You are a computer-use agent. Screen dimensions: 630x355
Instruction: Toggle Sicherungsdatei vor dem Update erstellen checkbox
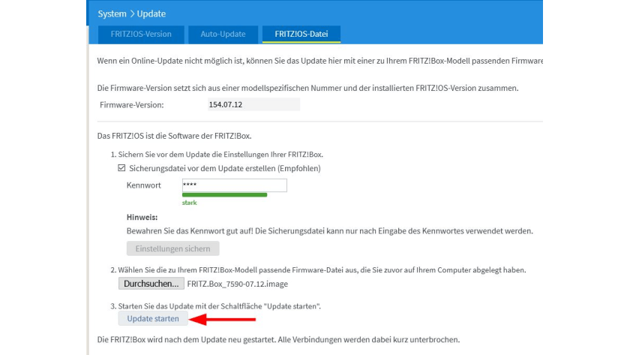121,168
